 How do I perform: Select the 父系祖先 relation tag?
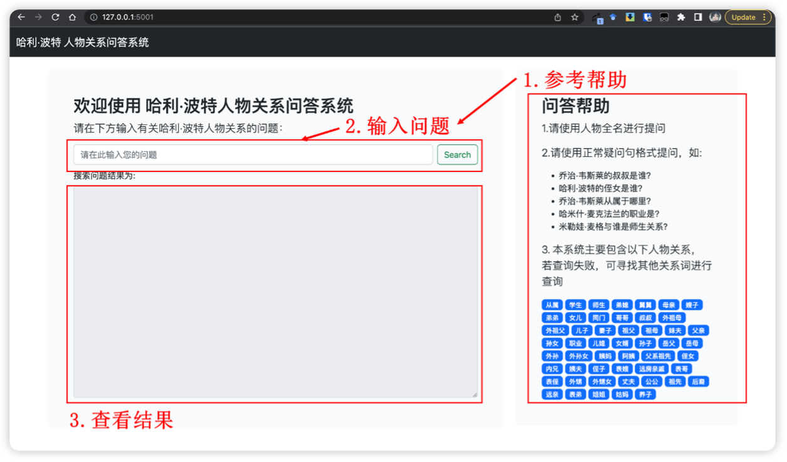[658, 356]
